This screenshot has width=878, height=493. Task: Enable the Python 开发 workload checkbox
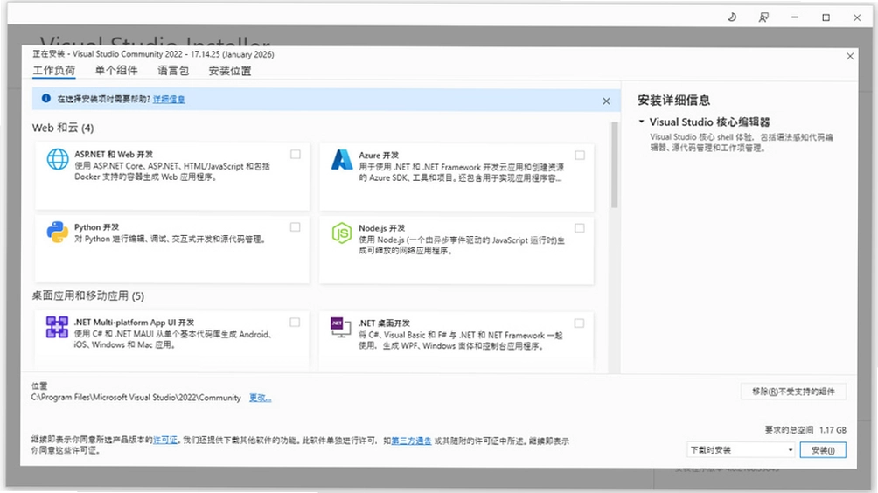[x=295, y=227]
